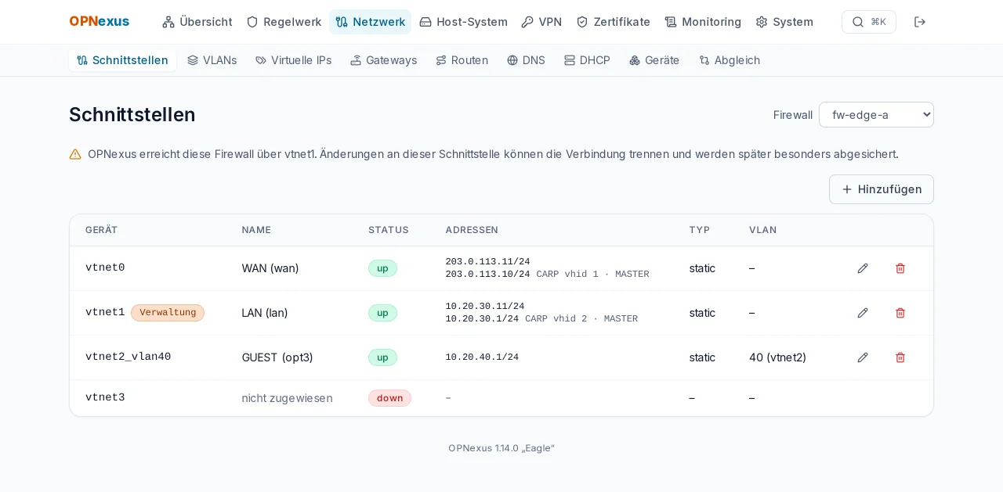1003x492 pixels.
Task: Delete the vtnet2_vlan40 GUEST interface
Action: tap(900, 357)
